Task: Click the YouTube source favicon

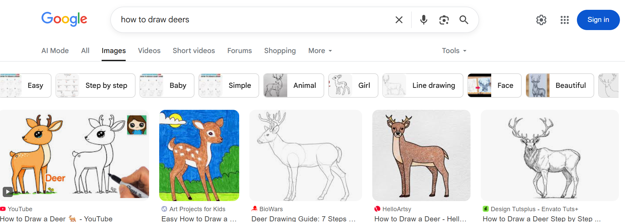Action: coord(3,209)
